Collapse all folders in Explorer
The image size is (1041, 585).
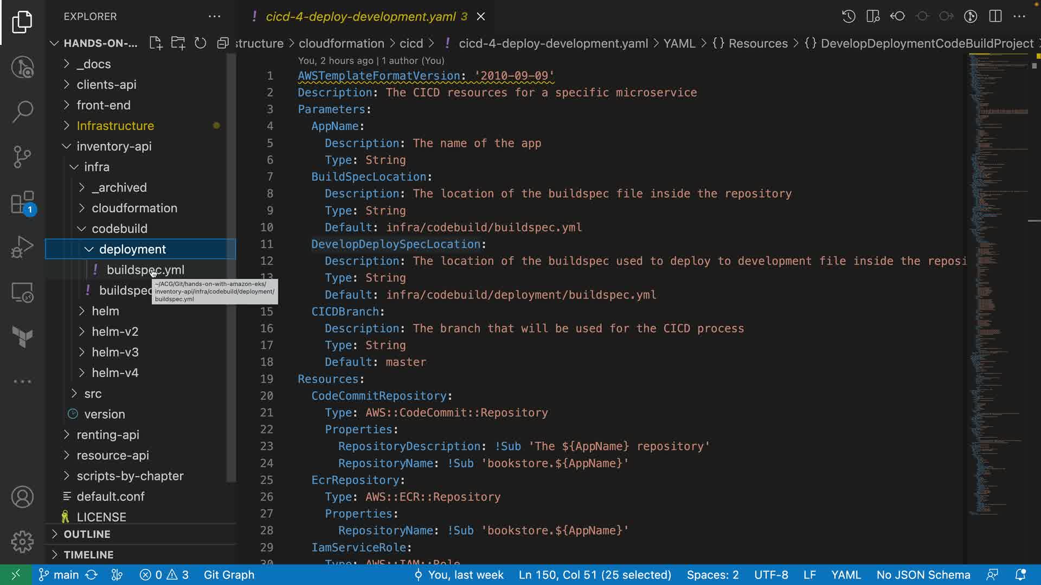(x=222, y=43)
